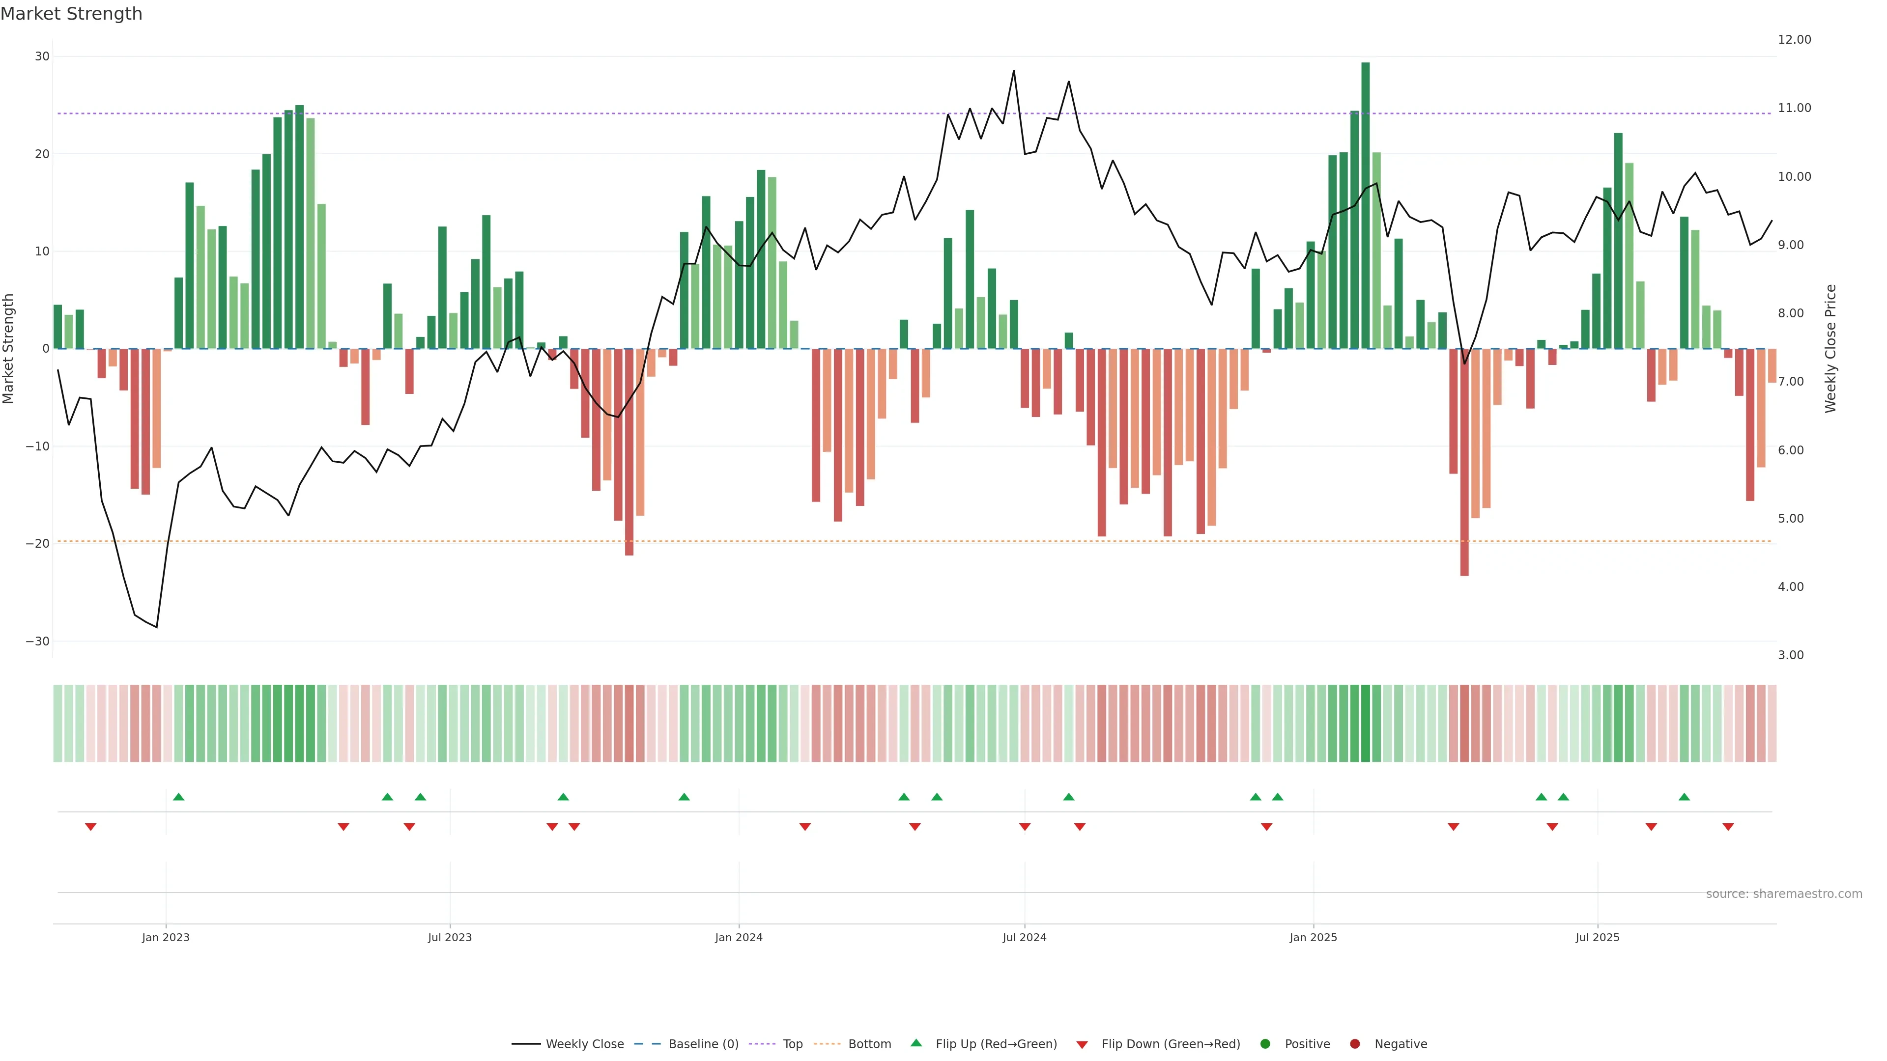Click the green Flip Up legend triangle
The height and width of the screenshot is (1061, 1887).
pos(915,1043)
